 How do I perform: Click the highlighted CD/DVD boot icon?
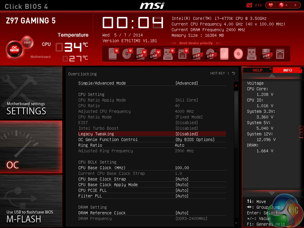[238, 53]
